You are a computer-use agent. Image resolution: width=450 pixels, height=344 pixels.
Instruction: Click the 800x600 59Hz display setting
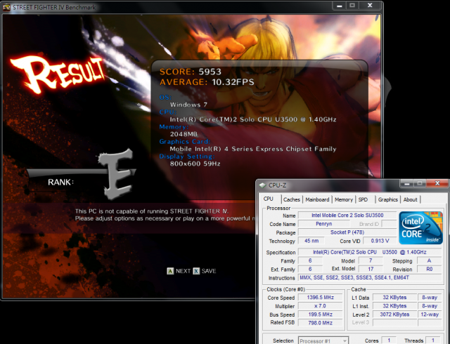pos(195,164)
